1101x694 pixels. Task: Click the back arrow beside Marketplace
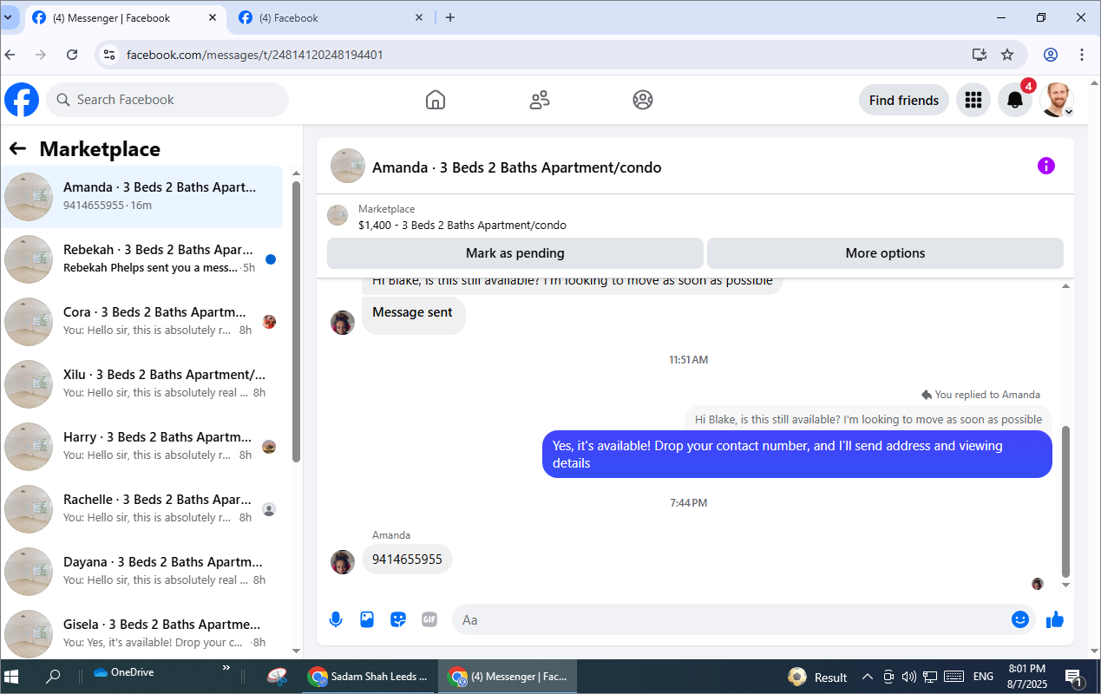click(x=17, y=148)
